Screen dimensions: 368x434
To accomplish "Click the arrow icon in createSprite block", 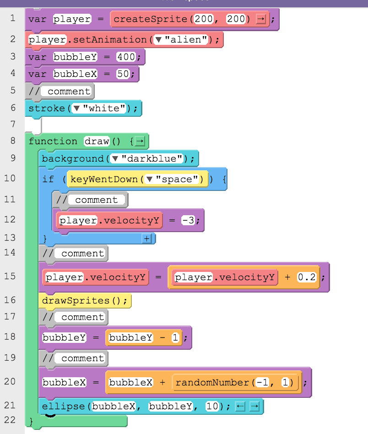I will click(x=260, y=19).
